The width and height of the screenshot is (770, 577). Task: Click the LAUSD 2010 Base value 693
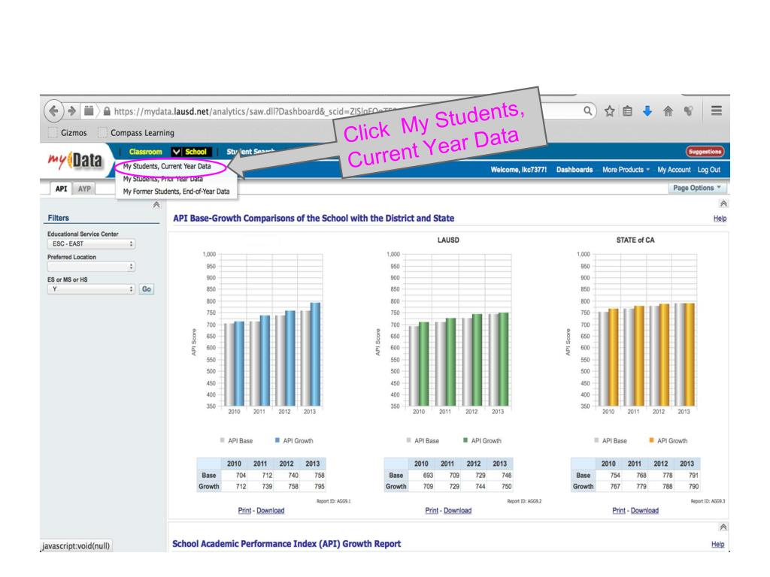click(x=428, y=476)
